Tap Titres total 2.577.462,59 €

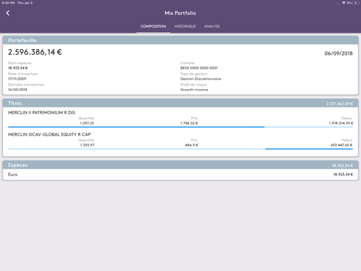tap(339, 104)
